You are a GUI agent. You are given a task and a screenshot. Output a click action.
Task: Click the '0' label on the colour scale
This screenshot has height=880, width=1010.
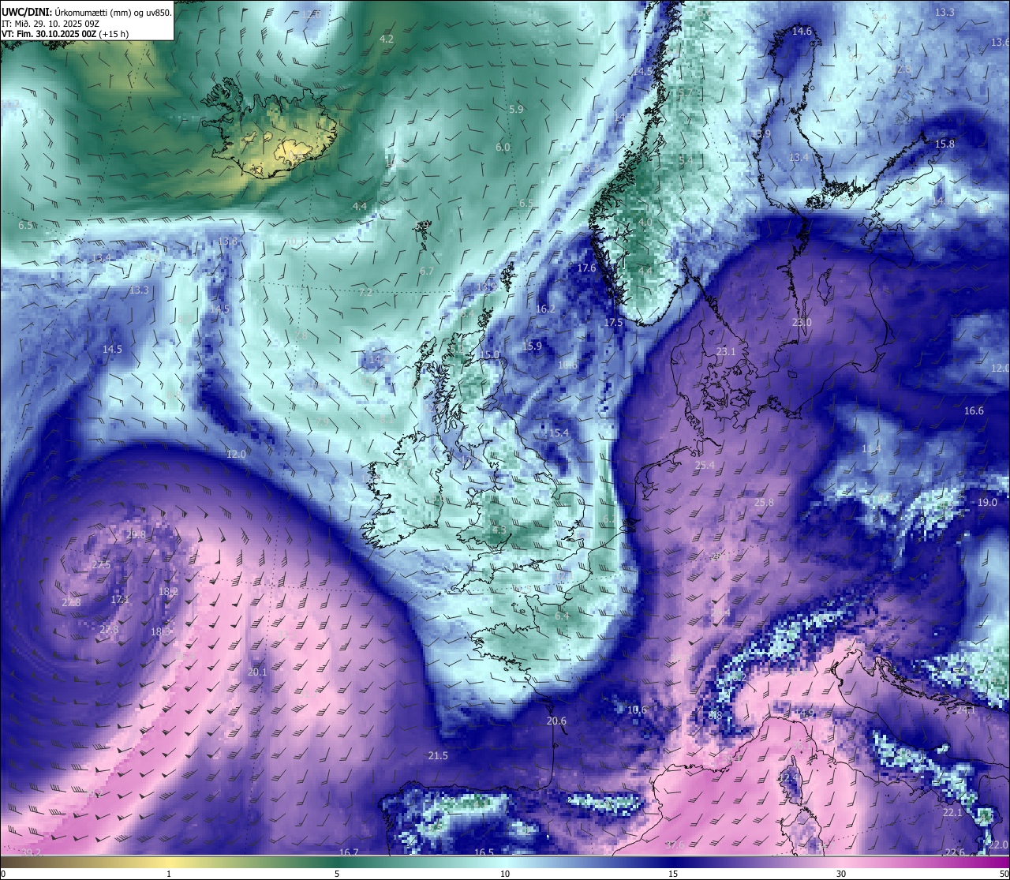pyautogui.click(x=3, y=874)
